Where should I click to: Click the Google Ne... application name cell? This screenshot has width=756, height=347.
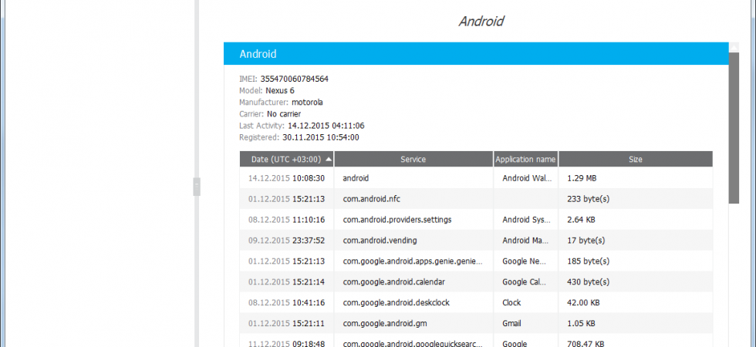coord(525,261)
